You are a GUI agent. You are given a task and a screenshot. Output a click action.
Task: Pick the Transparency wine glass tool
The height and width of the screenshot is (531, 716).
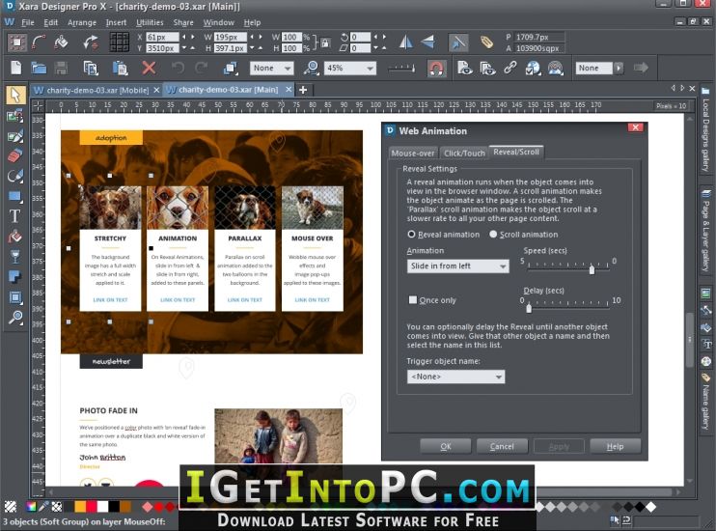pyautogui.click(x=14, y=257)
